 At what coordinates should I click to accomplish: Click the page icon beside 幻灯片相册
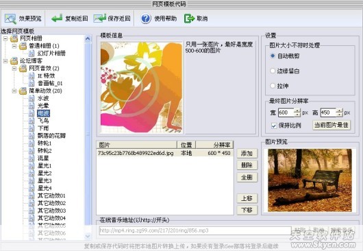click(x=32, y=53)
